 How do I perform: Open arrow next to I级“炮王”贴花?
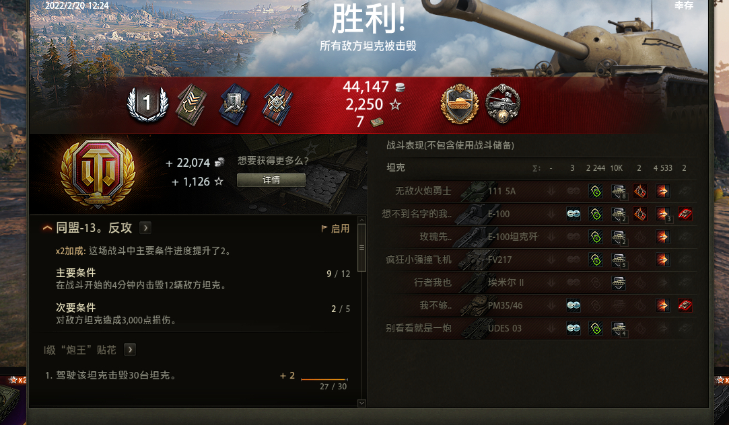(130, 349)
